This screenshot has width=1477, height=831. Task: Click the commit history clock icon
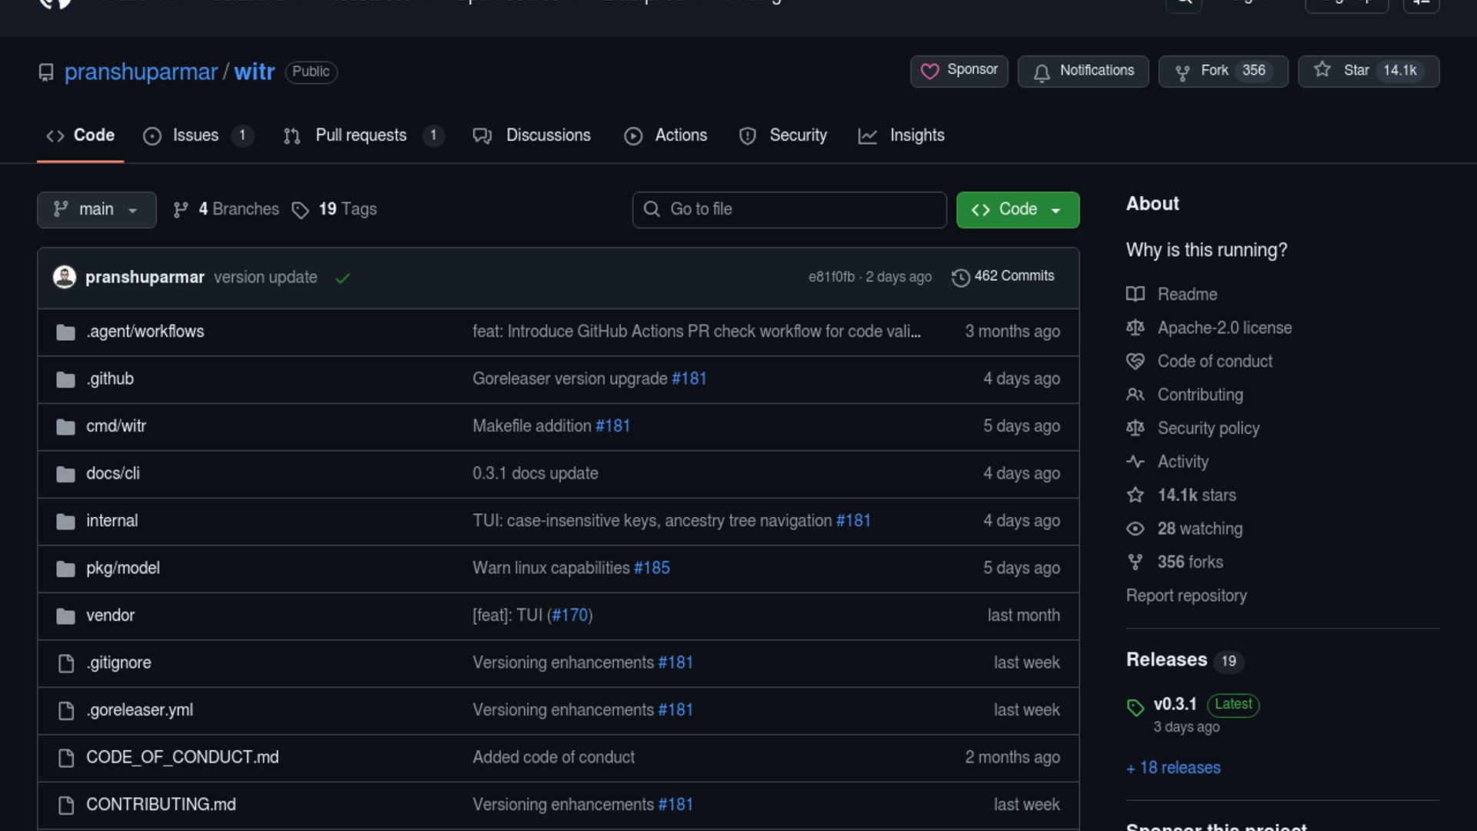(960, 277)
